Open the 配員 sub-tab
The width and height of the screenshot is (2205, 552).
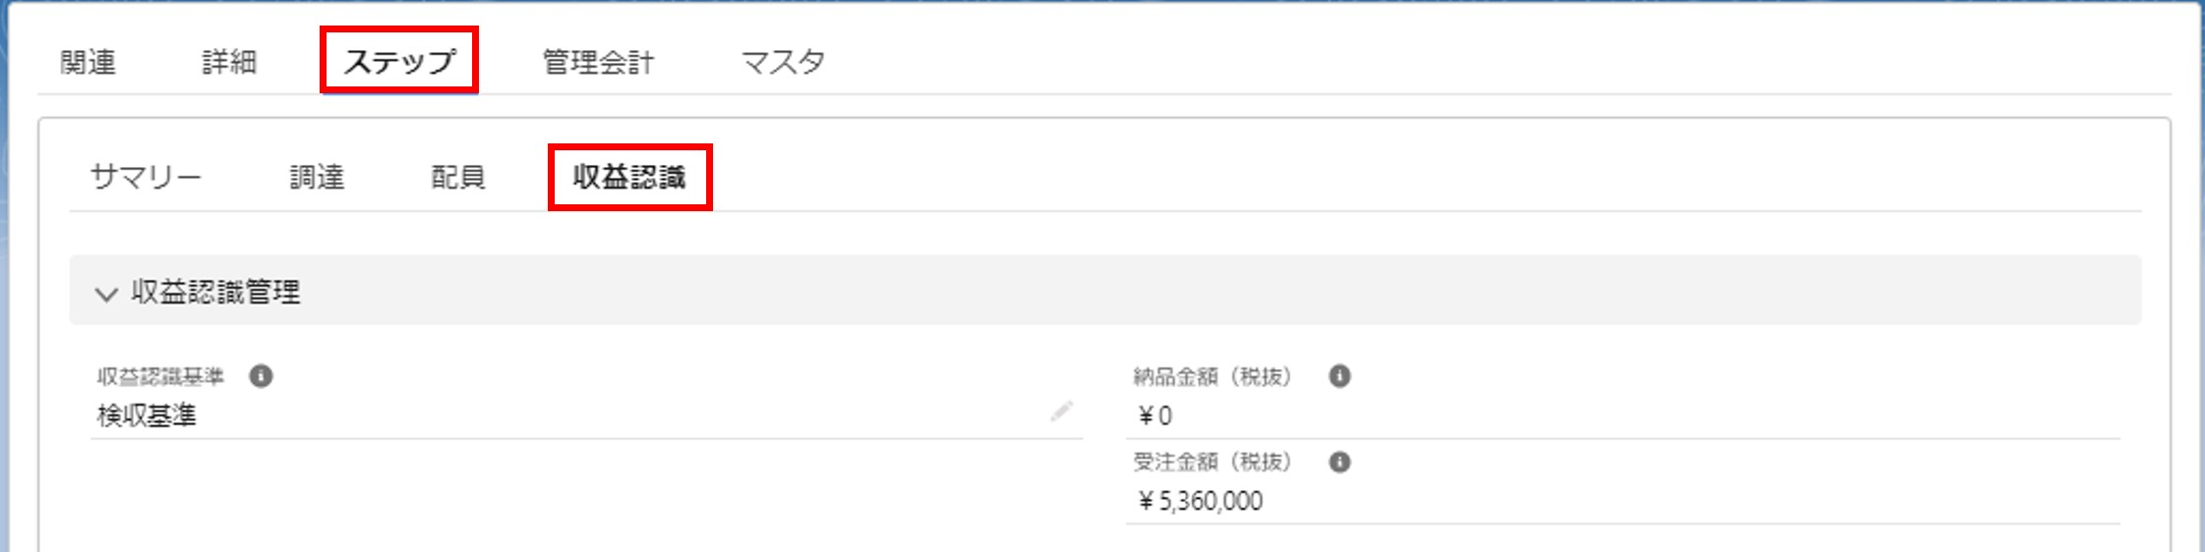point(458,178)
